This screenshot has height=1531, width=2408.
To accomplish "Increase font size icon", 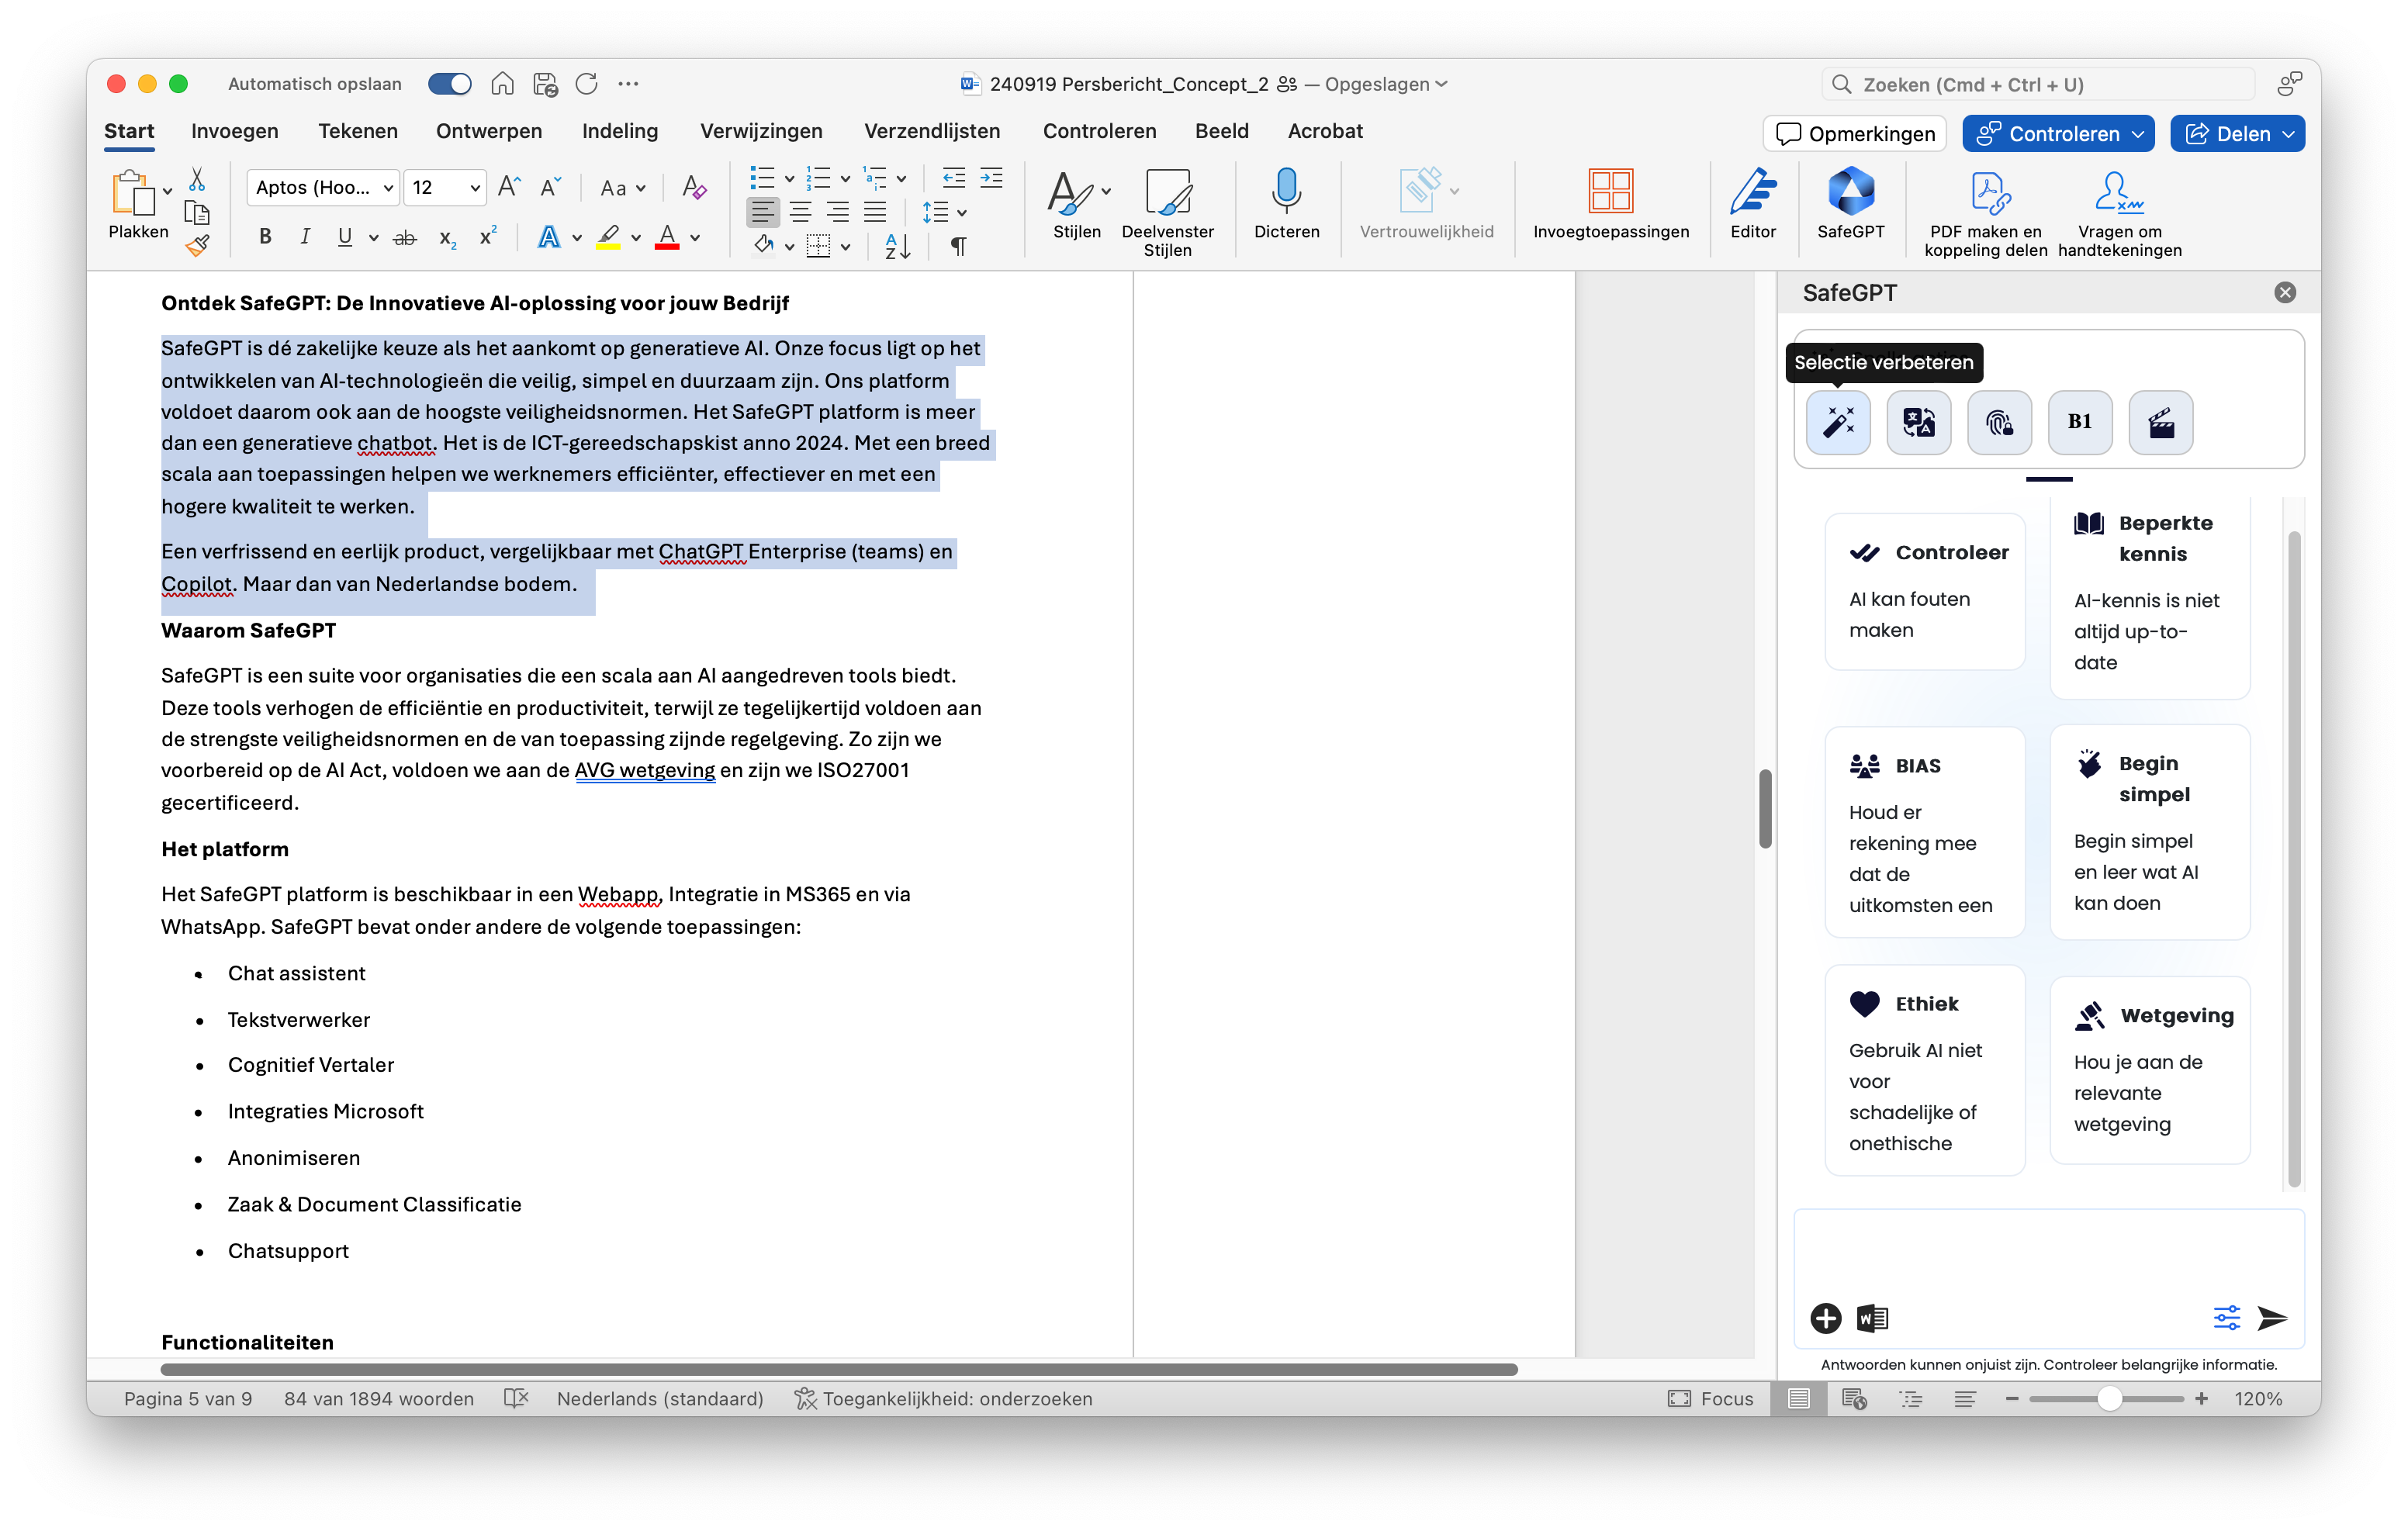I will click(509, 187).
